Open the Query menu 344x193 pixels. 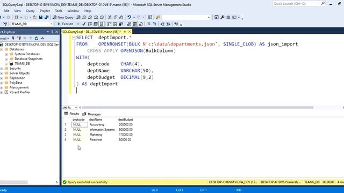click(x=30, y=11)
